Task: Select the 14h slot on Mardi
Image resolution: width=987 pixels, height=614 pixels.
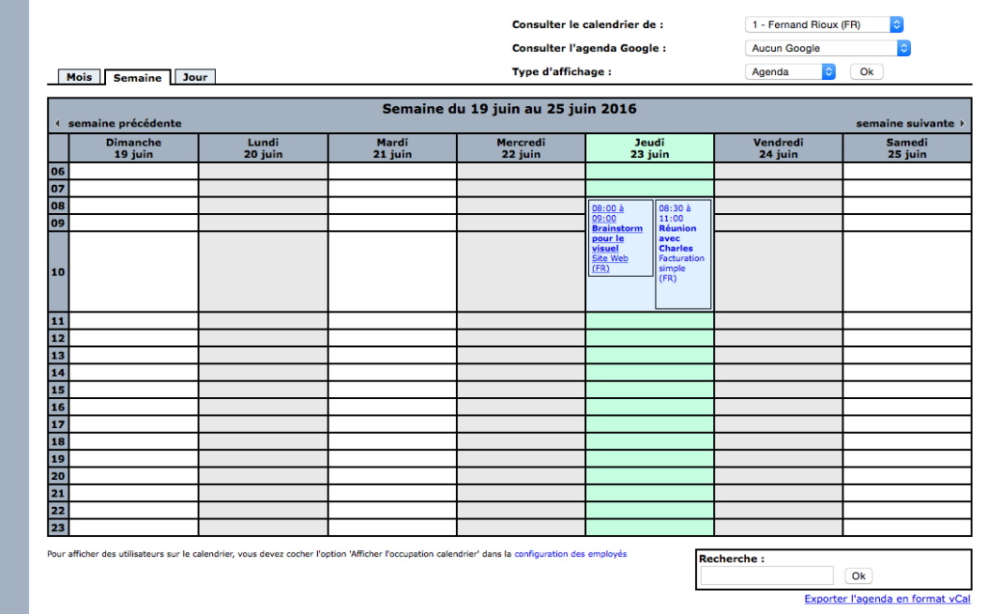Action: click(392, 372)
